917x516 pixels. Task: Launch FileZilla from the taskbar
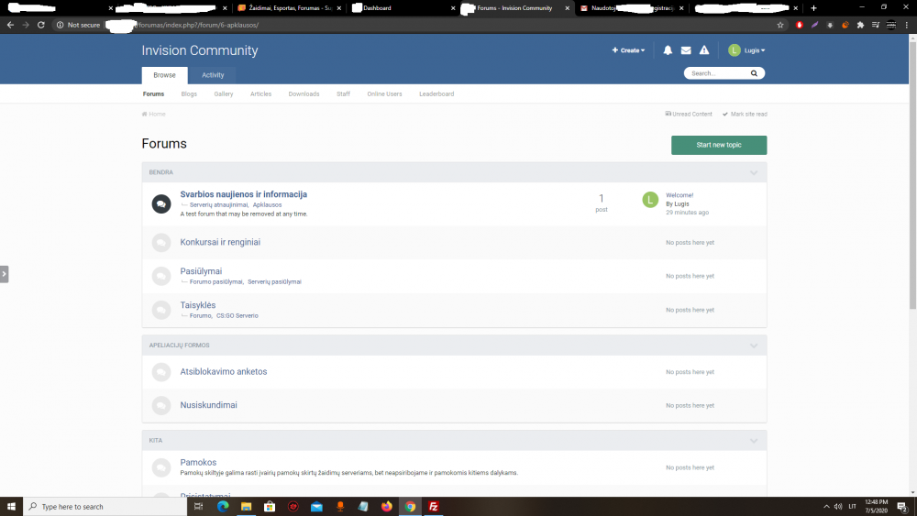click(434, 506)
